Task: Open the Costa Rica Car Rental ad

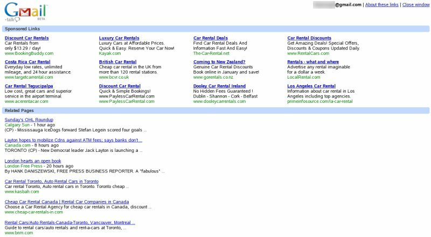Action: tap(27, 62)
